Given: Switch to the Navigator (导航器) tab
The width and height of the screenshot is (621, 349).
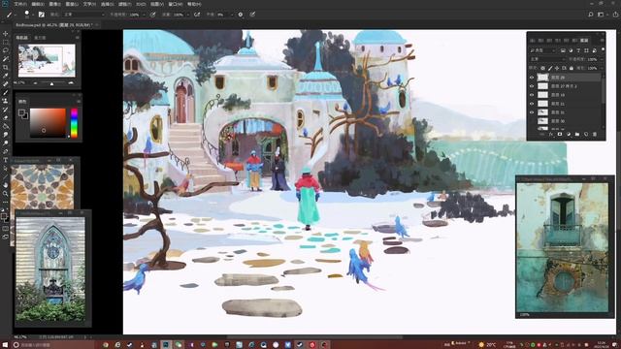Looking at the screenshot, I should click(22, 38).
